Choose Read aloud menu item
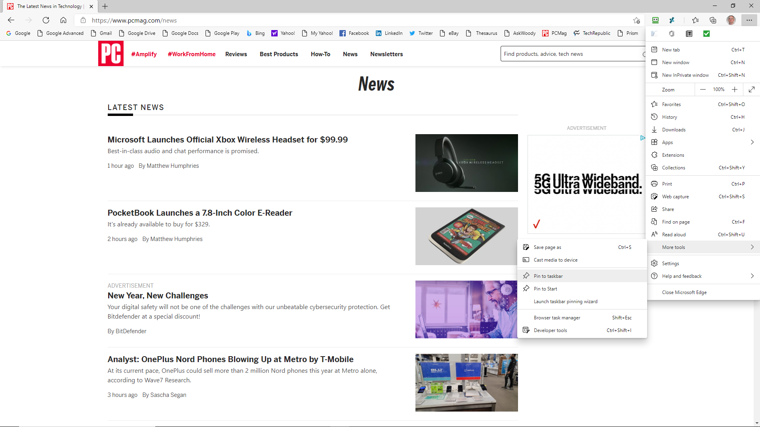The width and height of the screenshot is (760, 427). coord(703,235)
